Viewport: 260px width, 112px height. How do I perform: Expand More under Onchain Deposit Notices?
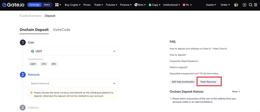point(236,92)
